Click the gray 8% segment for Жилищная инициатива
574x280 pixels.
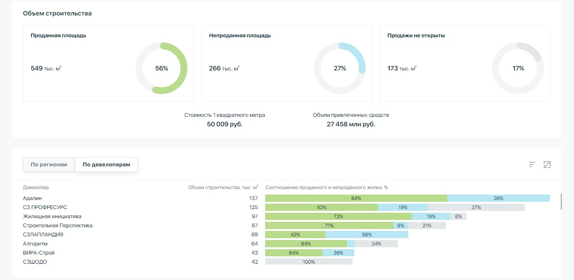(458, 216)
